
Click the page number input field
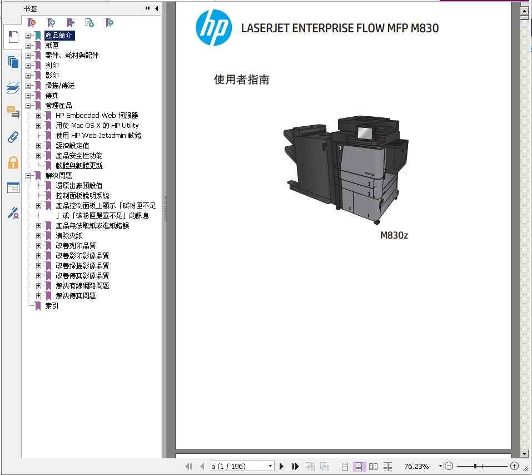coord(239,466)
